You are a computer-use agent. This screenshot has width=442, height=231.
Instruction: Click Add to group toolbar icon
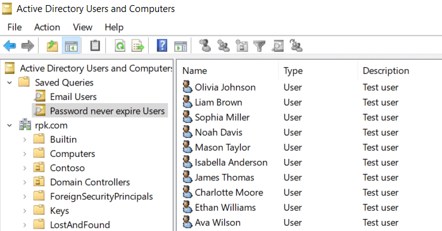pos(296,46)
